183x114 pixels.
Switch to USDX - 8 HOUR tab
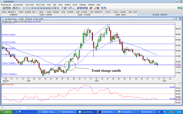pyautogui.click(x=53, y=12)
